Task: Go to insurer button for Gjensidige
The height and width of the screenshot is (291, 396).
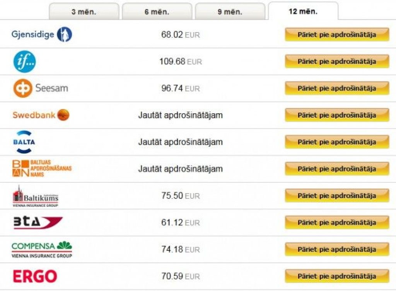Action: click(x=337, y=35)
